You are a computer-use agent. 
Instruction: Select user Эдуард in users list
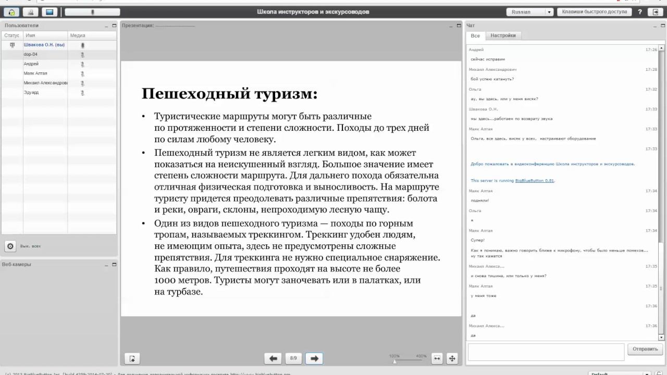59,92
